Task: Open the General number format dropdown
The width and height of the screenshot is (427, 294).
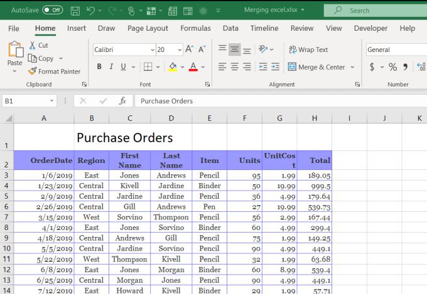Action: pos(396,50)
